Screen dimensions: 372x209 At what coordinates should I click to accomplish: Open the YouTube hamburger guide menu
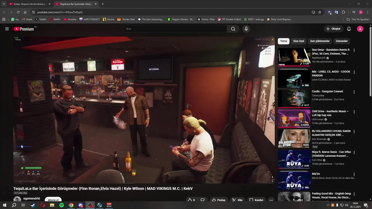point(7,29)
